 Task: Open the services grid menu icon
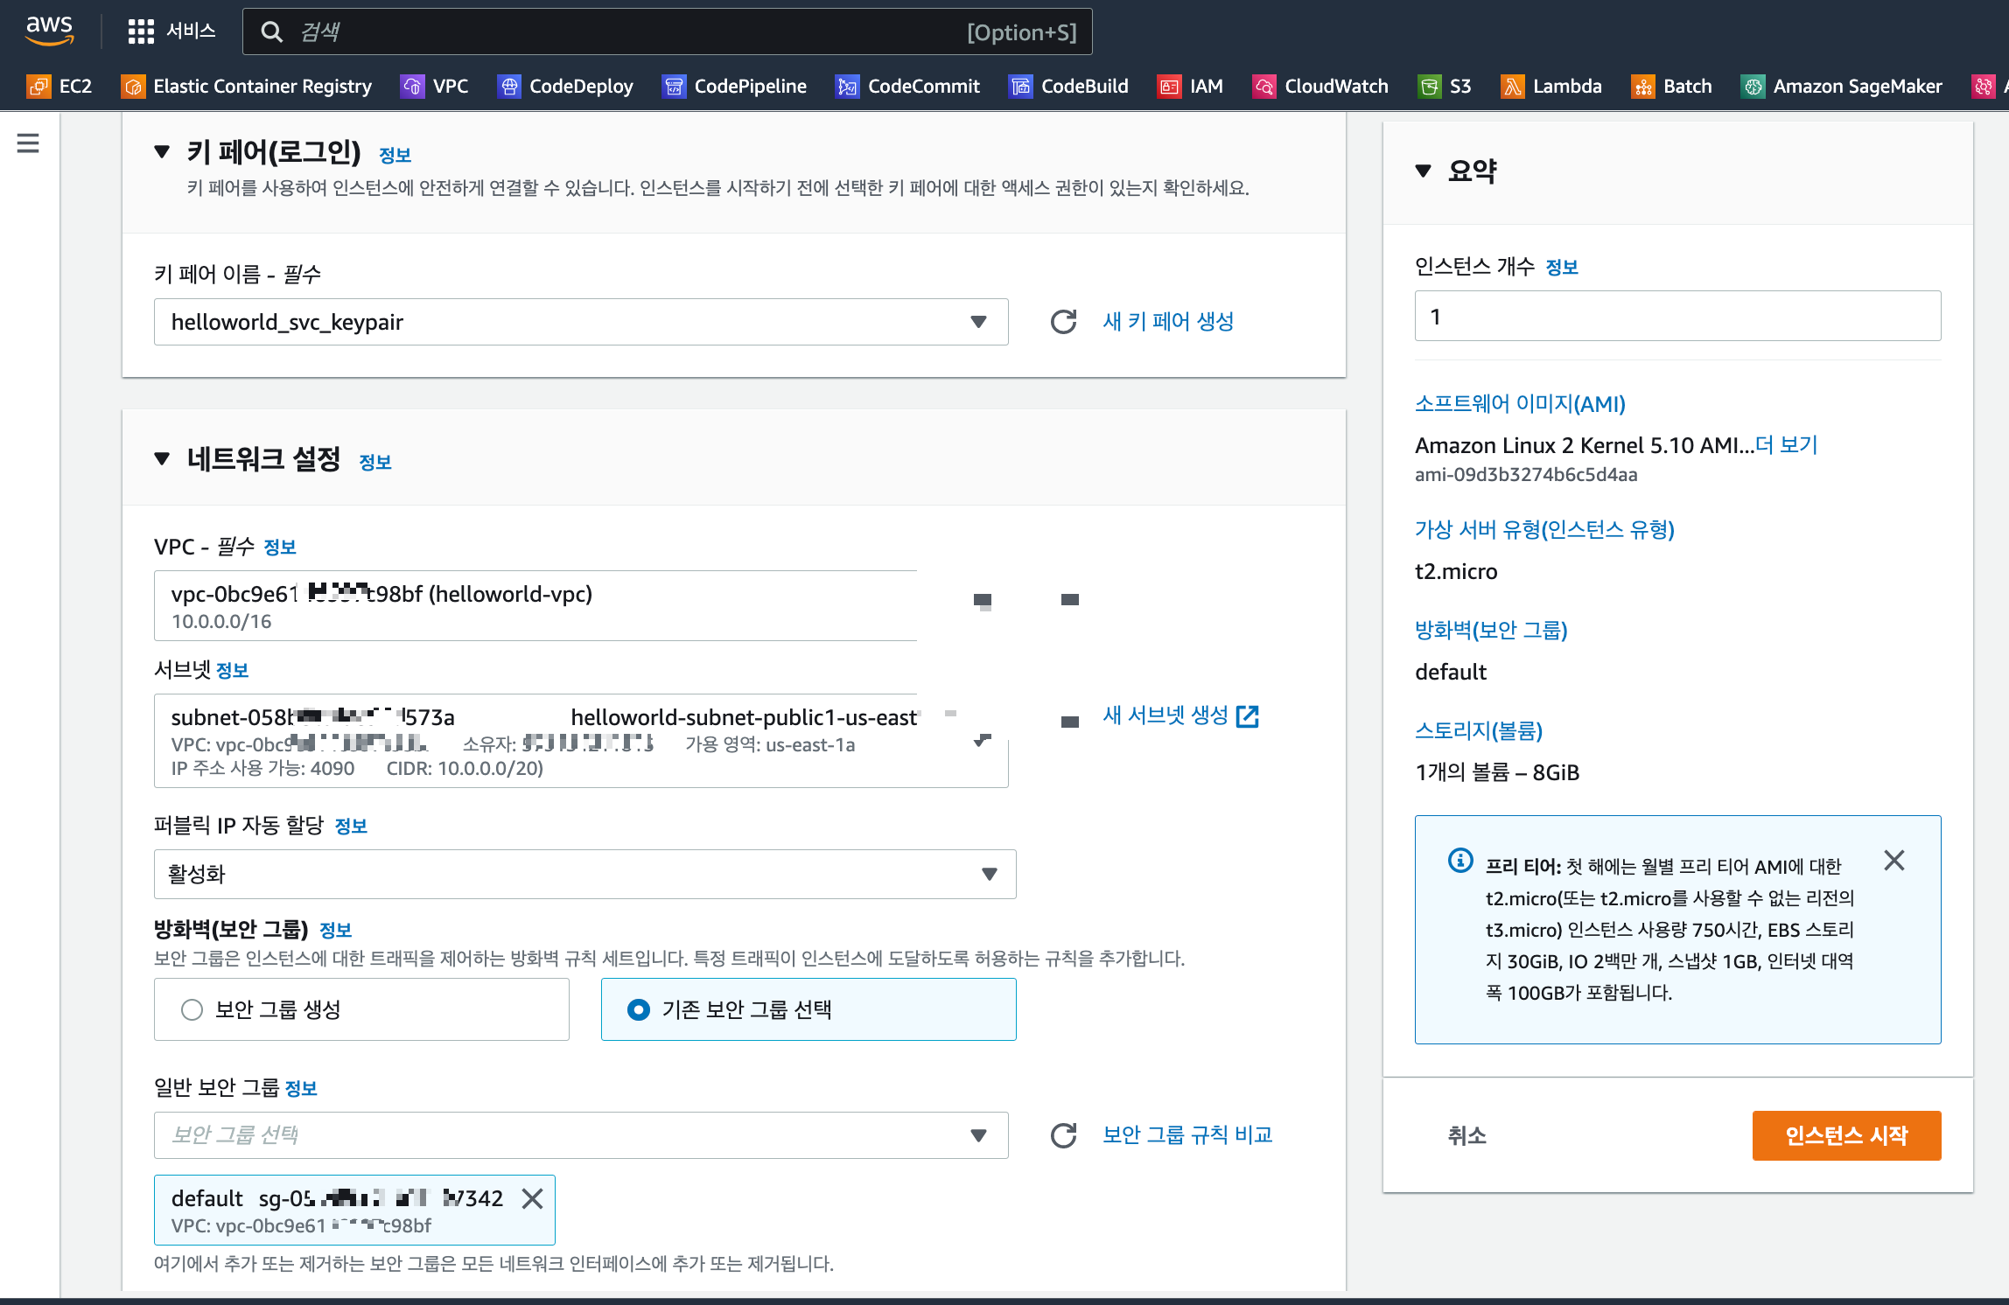point(140,31)
